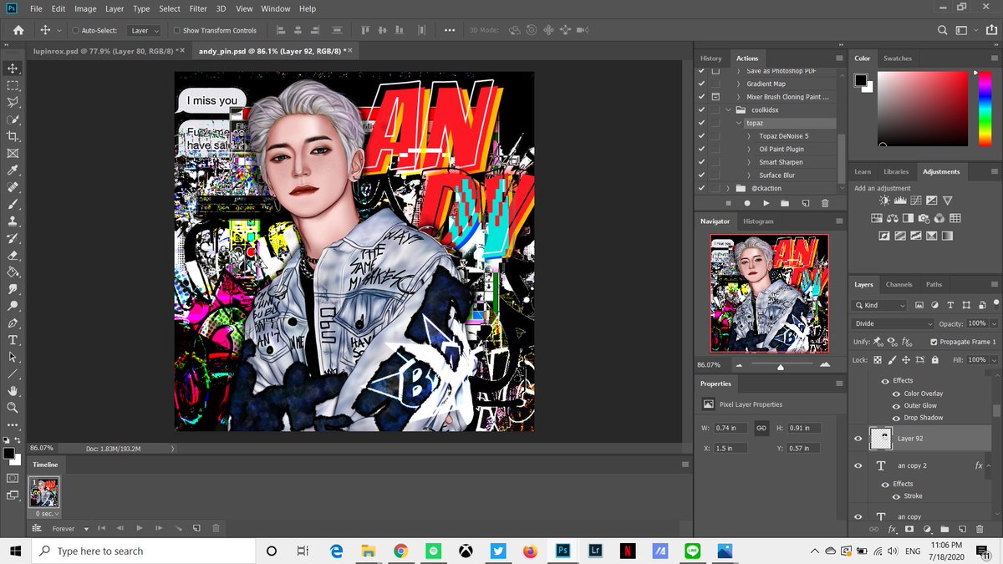Switch to the Channels tab
Viewport: 1003px width, 564px height.
tap(899, 284)
